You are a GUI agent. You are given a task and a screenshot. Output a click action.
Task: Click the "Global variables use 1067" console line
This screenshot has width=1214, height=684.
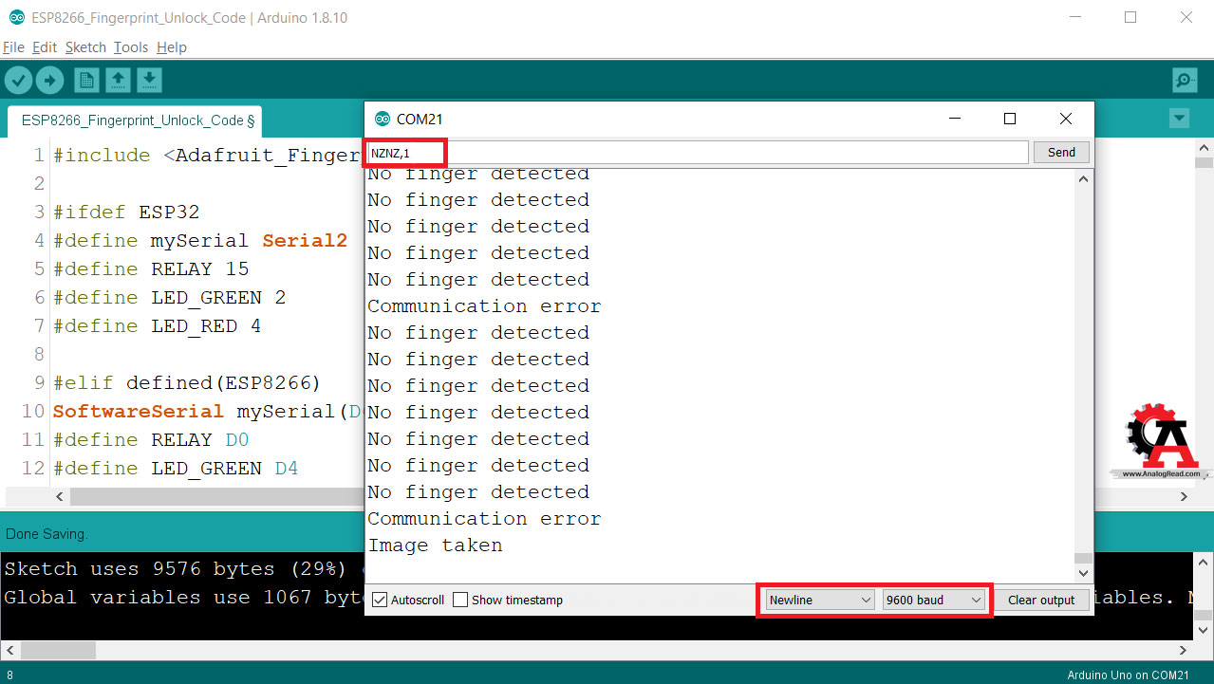[185, 598]
